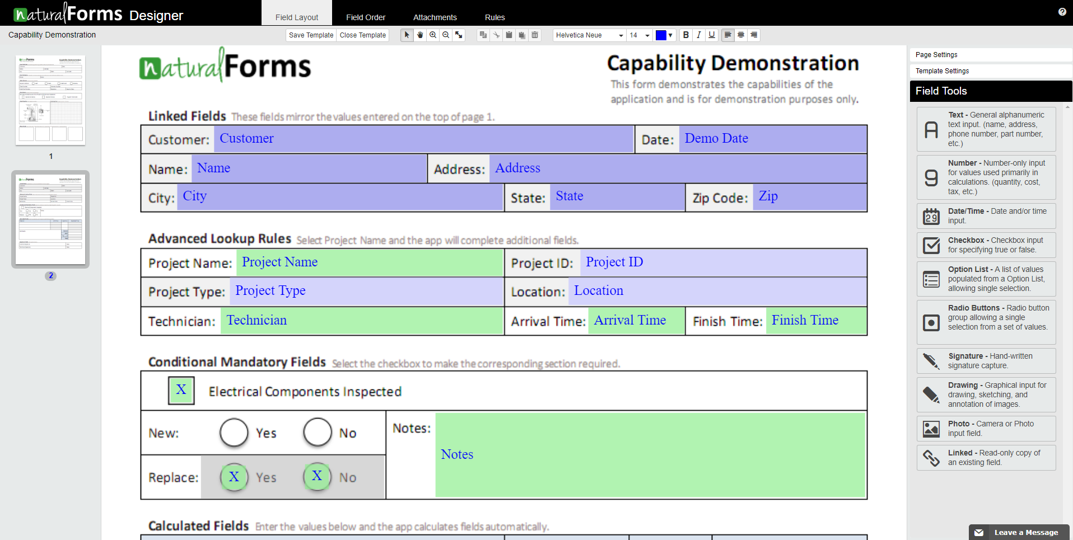
Task: Pick the Checkbox field tool
Action: click(x=986, y=245)
